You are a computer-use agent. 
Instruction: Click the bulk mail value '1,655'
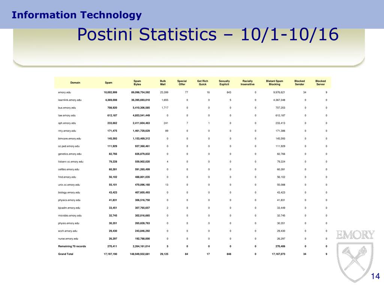click(165, 100)
